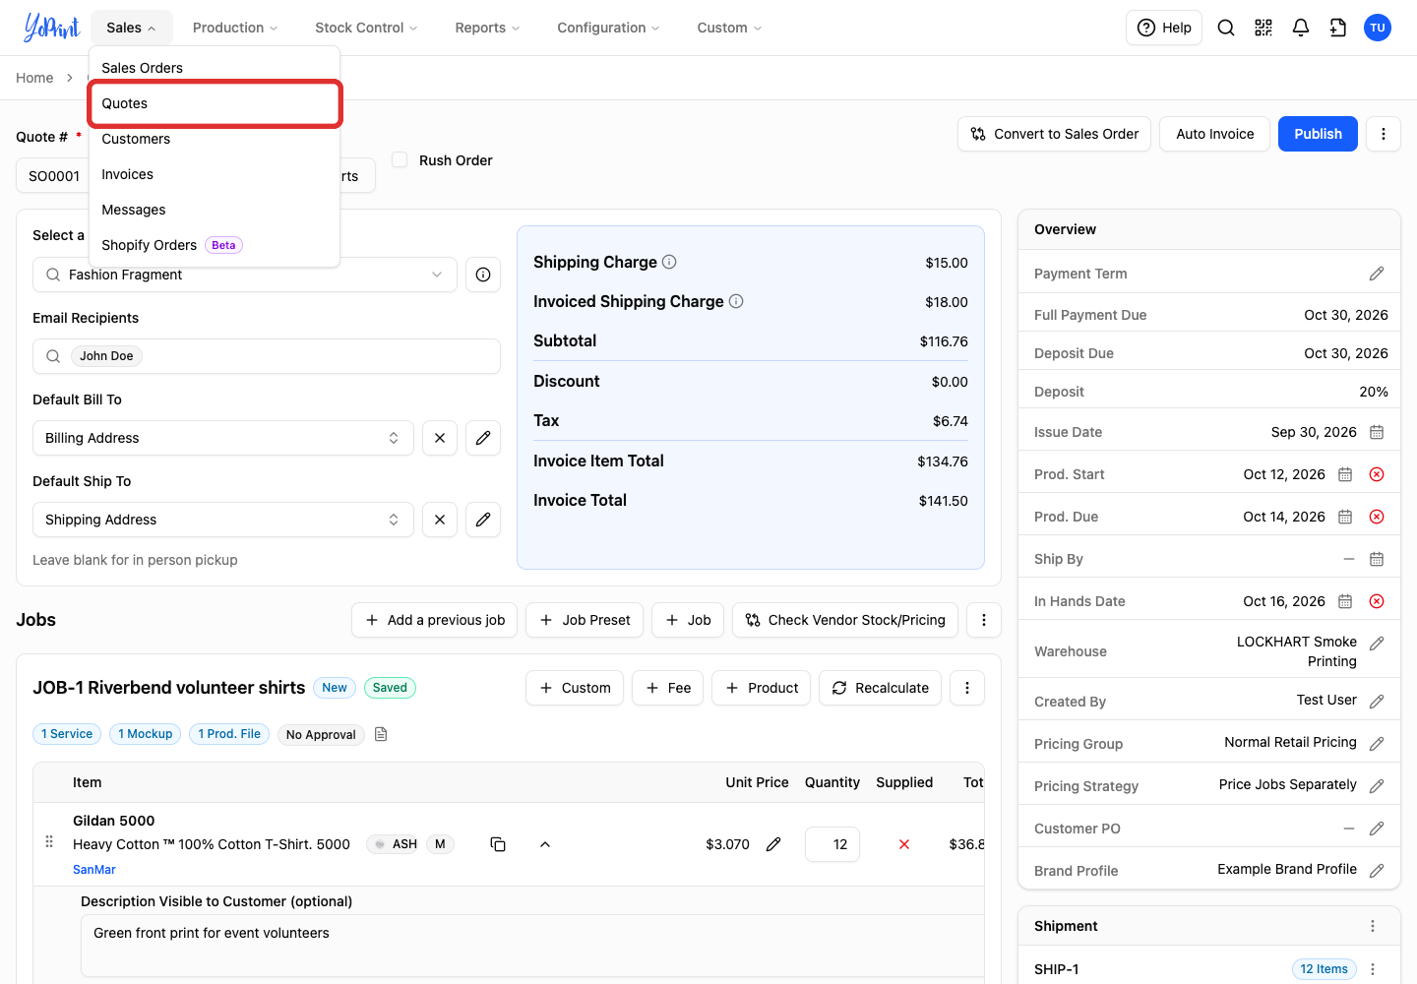Edit the Pricing Group pencil icon

[x=1377, y=744]
